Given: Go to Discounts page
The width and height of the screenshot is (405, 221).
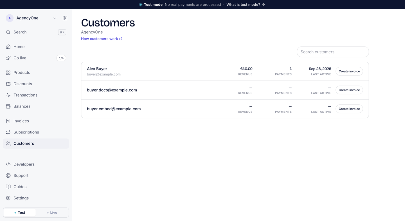Looking at the screenshot, I should coord(36,84).
